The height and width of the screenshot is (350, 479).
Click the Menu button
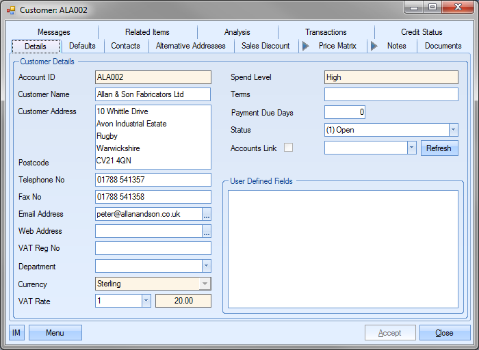55,333
